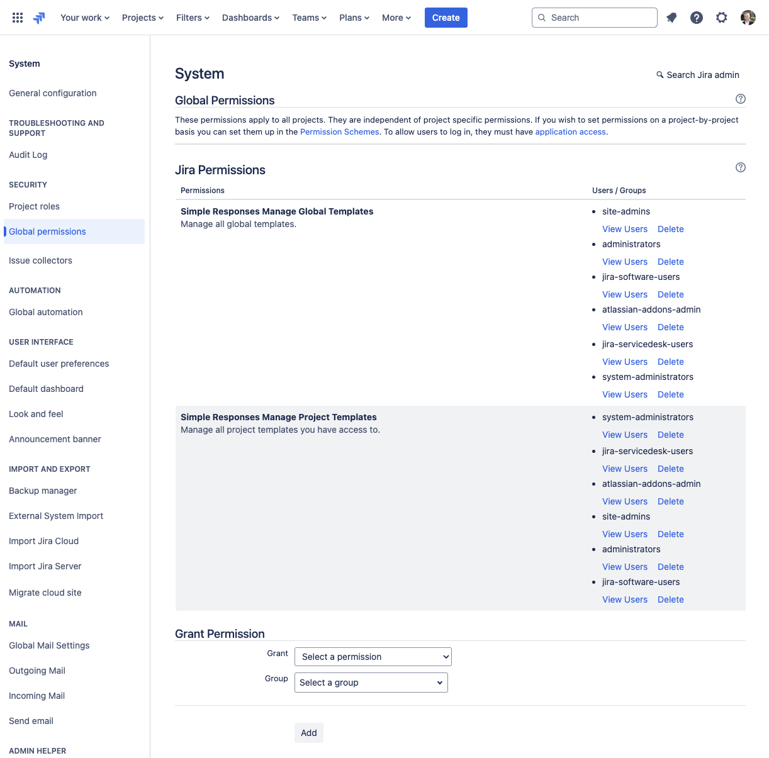Open the app switcher grid icon

click(18, 18)
